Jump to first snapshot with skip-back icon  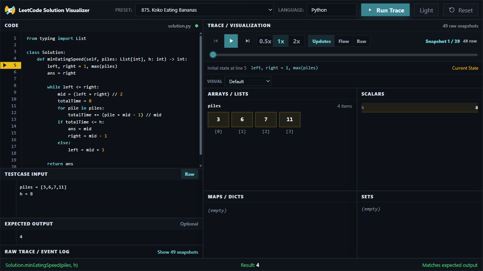coord(216,41)
